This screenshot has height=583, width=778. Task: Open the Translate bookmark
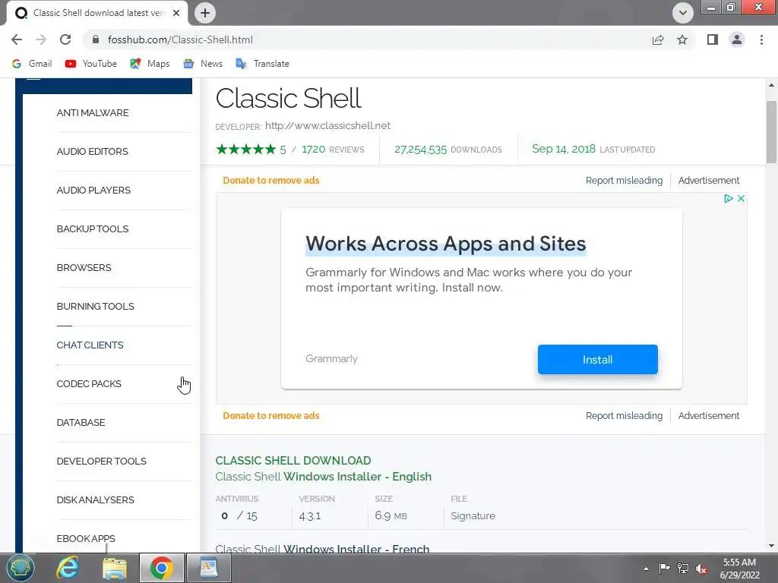tap(262, 64)
